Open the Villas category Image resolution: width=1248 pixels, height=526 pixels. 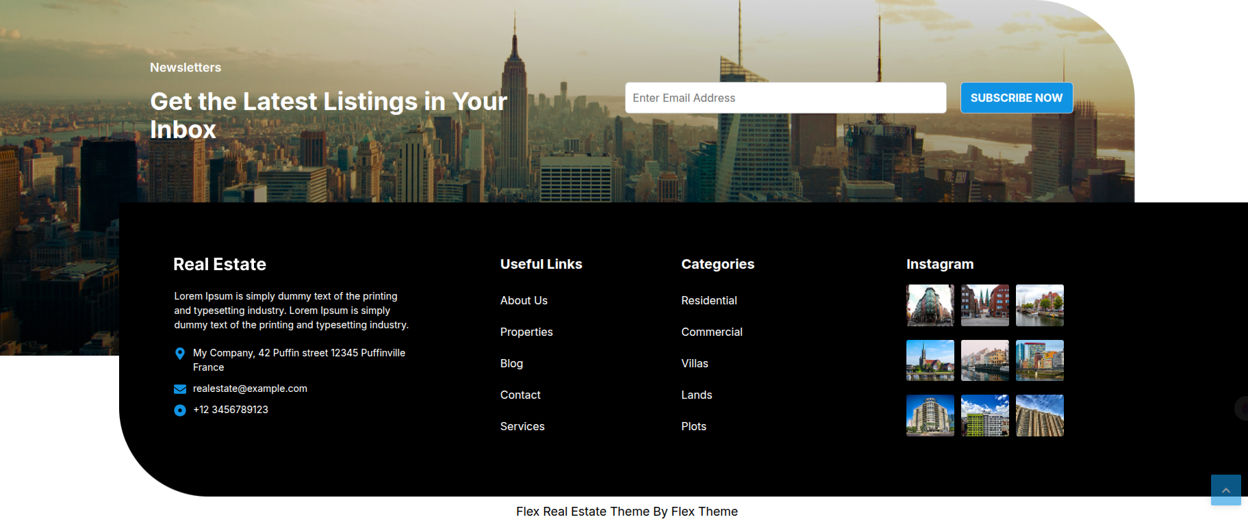694,363
